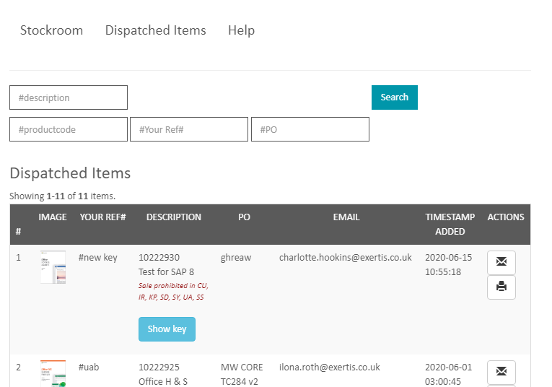Open the product thumbnail for #uab item
The height and width of the screenshot is (387, 552).
pyautogui.click(x=53, y=373)
